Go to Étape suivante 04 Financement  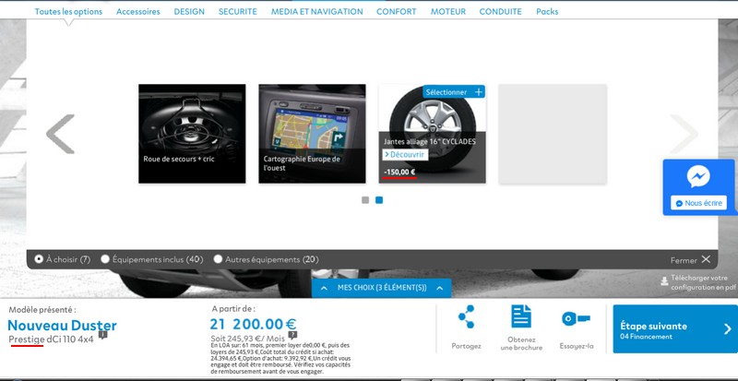(675, 328)
